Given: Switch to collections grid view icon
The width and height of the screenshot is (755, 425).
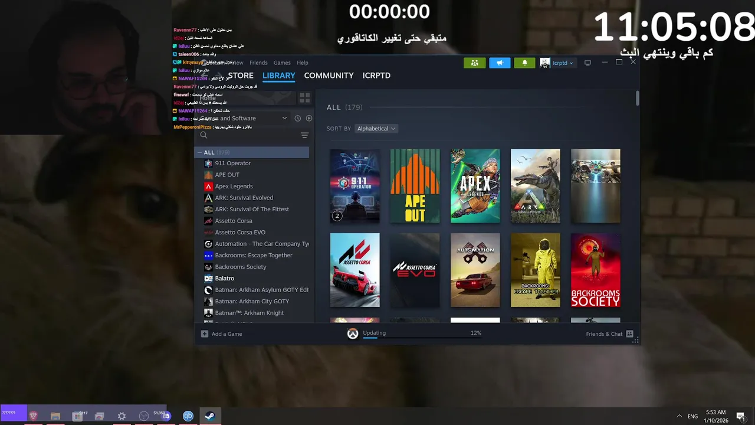Looking at the screenshot, I should click(304, 97).
